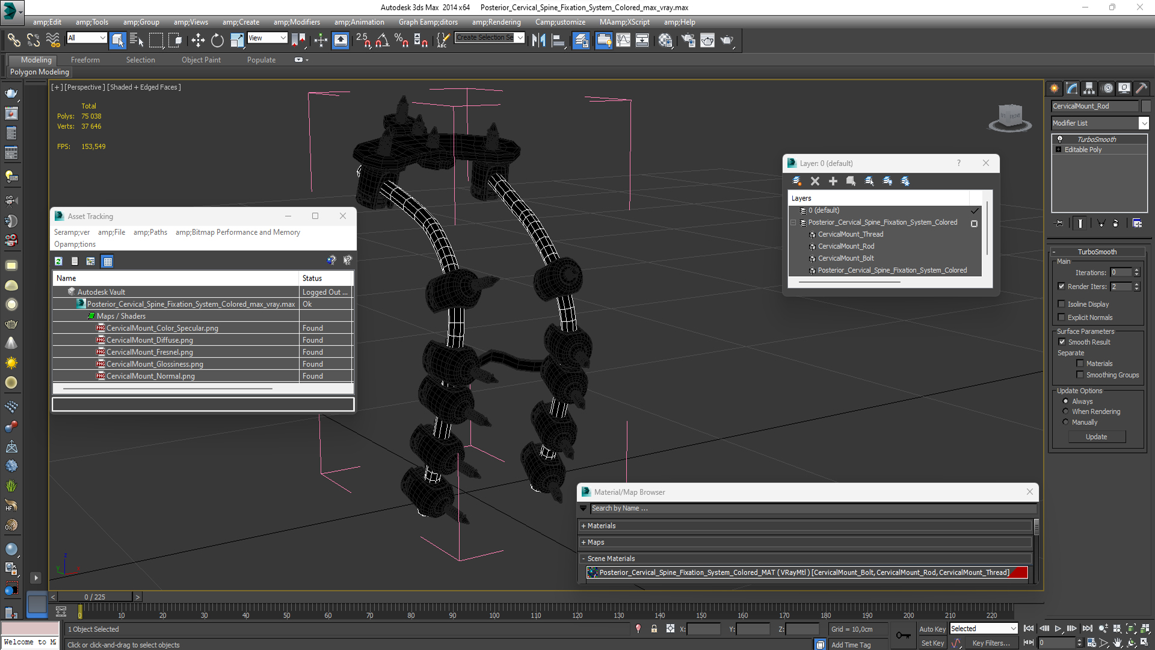This screenshot has width=1155, height=650.
Task: Toggle the TurboSmooth modifier lightbulb
Action: (1060, 139)
